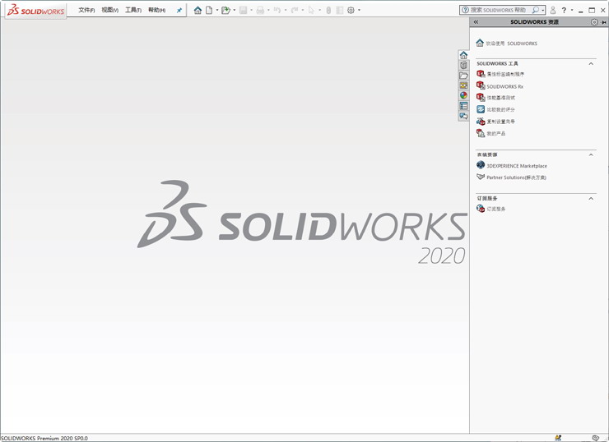This screenshot has height=442, width=609.
Task: Open the Partner Solutions link
Action: (x=511, y=177)
